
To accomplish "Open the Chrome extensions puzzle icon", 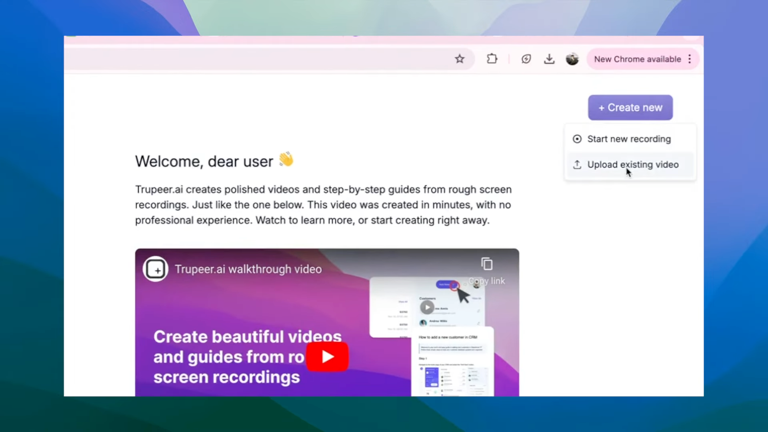I will click(492, 59).
